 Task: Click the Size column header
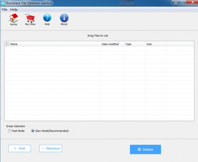tap(156, 44)
